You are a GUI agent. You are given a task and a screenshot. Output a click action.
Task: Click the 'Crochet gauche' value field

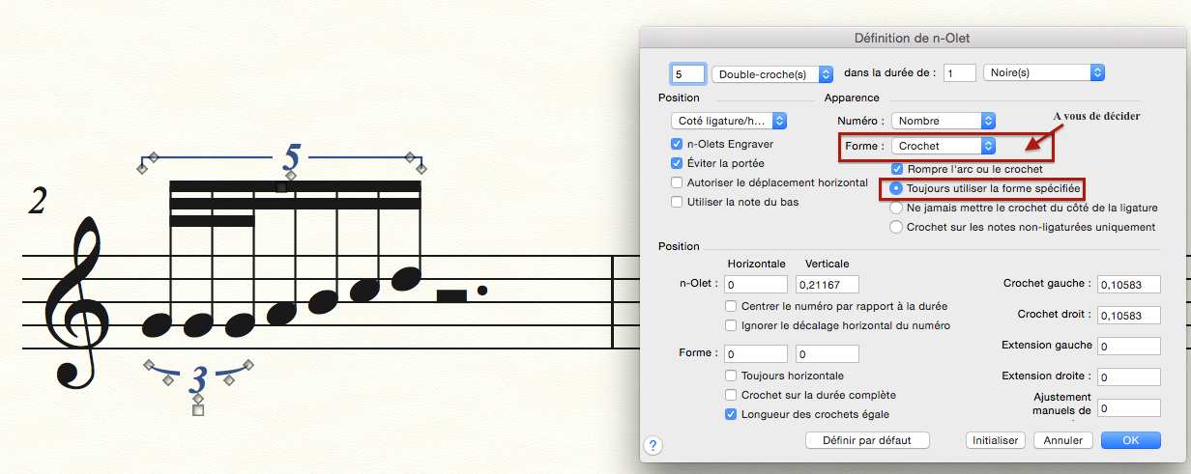point(1129,285)
